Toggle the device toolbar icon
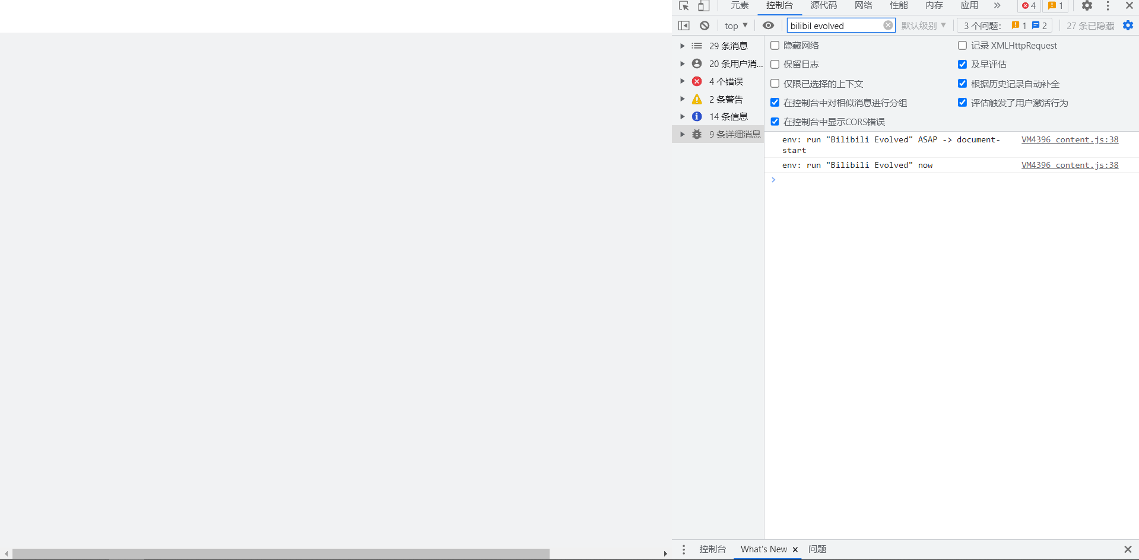 703,6
